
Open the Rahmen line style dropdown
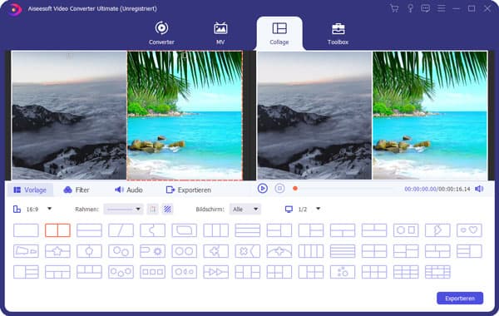pyautogui.click(x=123, y=209)
